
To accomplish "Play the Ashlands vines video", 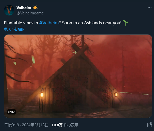I will [78, 76].
